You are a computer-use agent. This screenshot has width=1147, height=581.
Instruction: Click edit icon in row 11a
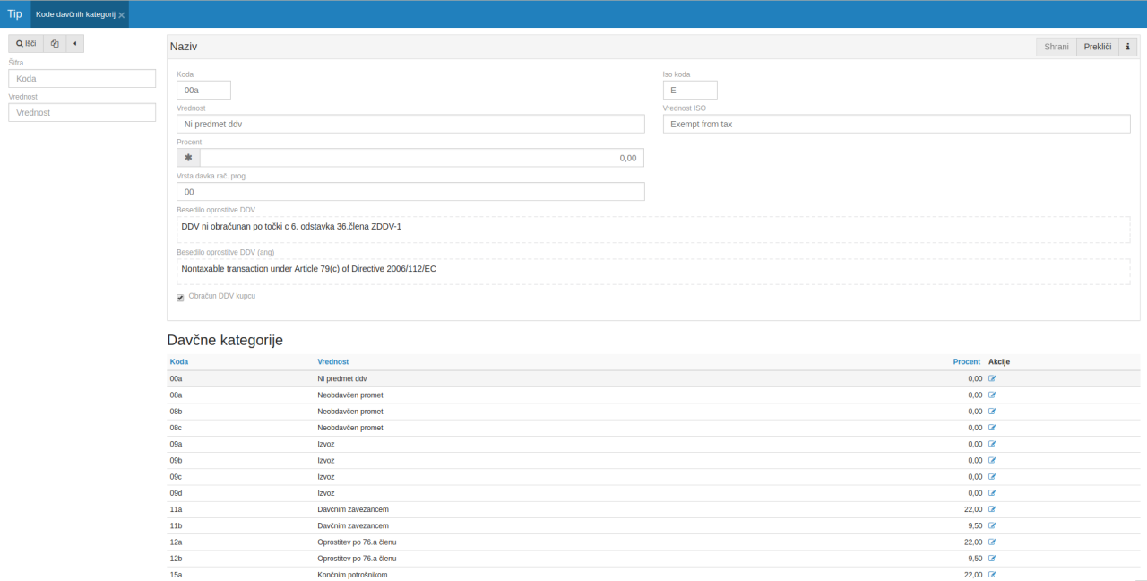(992, 509)
